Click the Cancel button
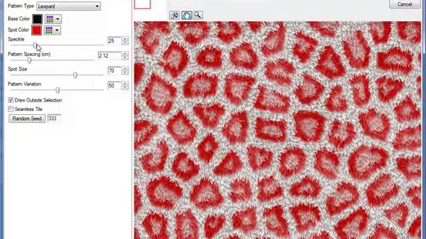This screenshot has height=239, width=426. pos(405,4)
